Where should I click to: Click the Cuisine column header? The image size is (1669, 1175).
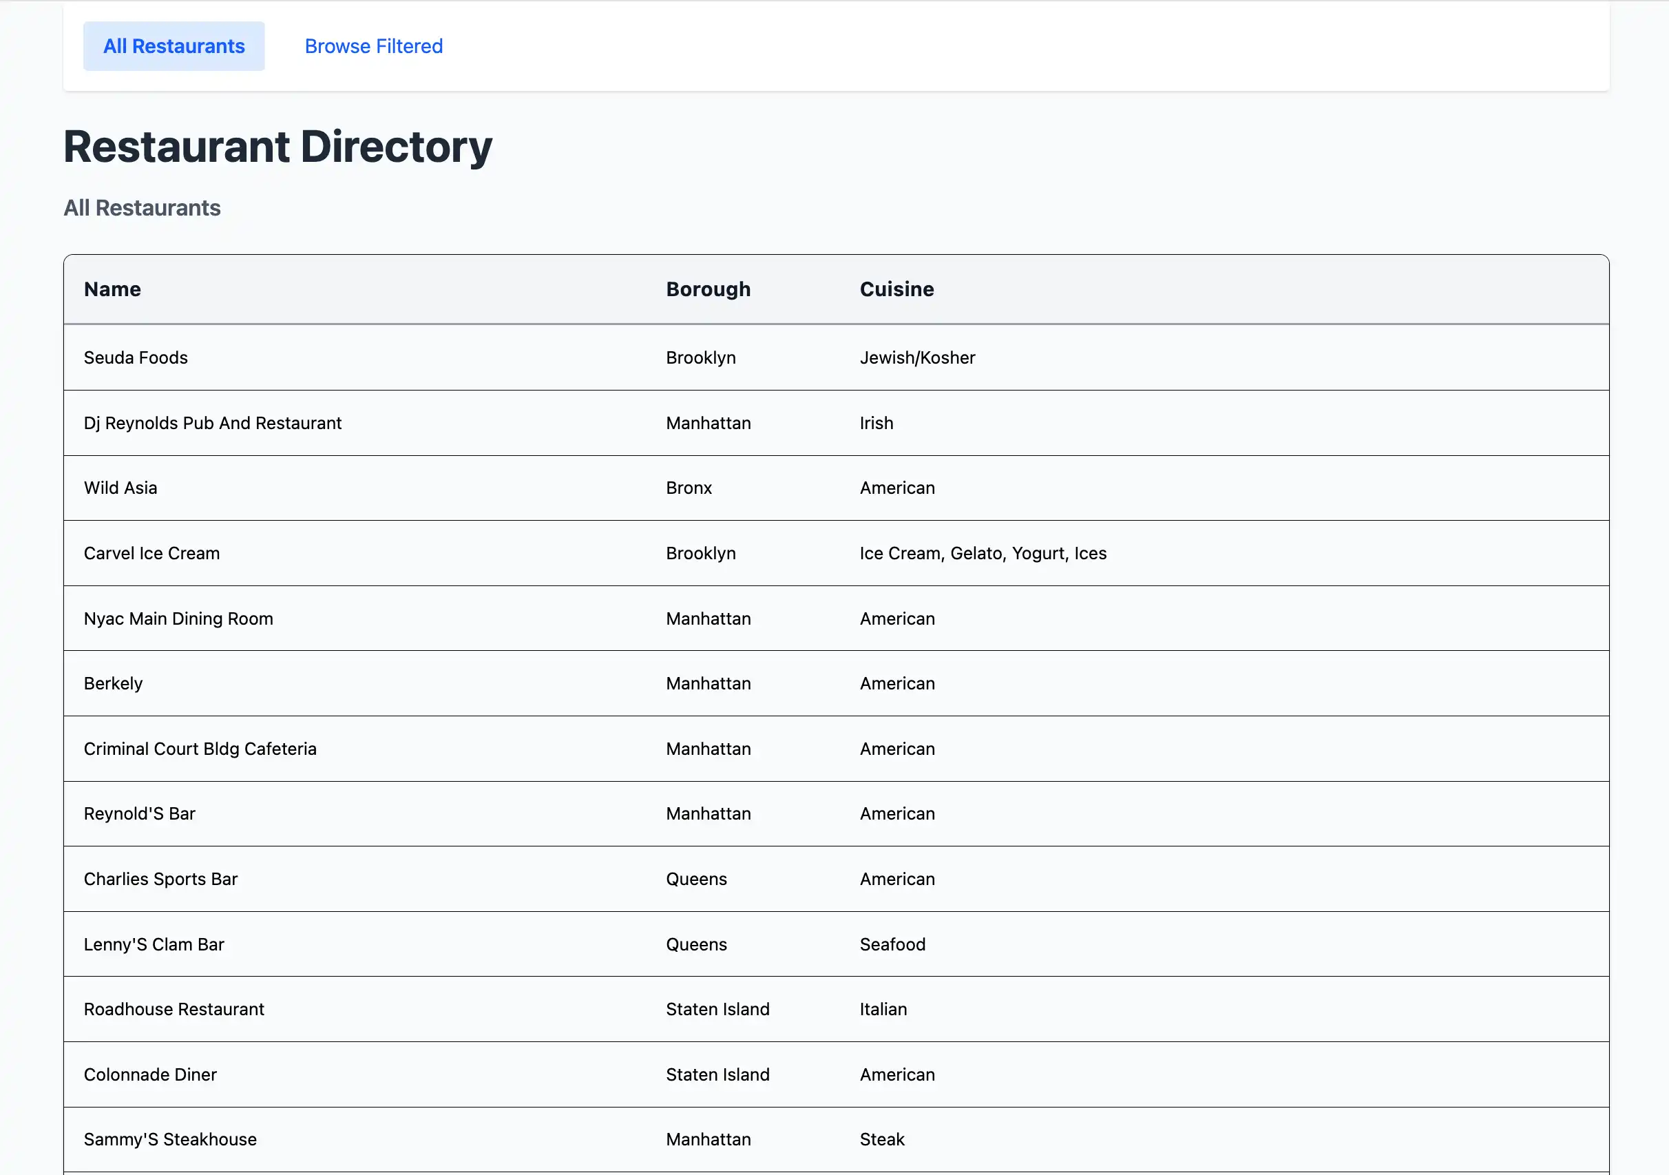tap(896, 289)
